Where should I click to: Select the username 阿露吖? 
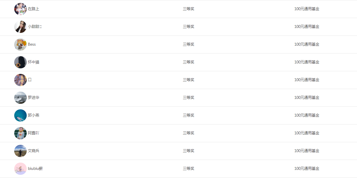(34, 133)
